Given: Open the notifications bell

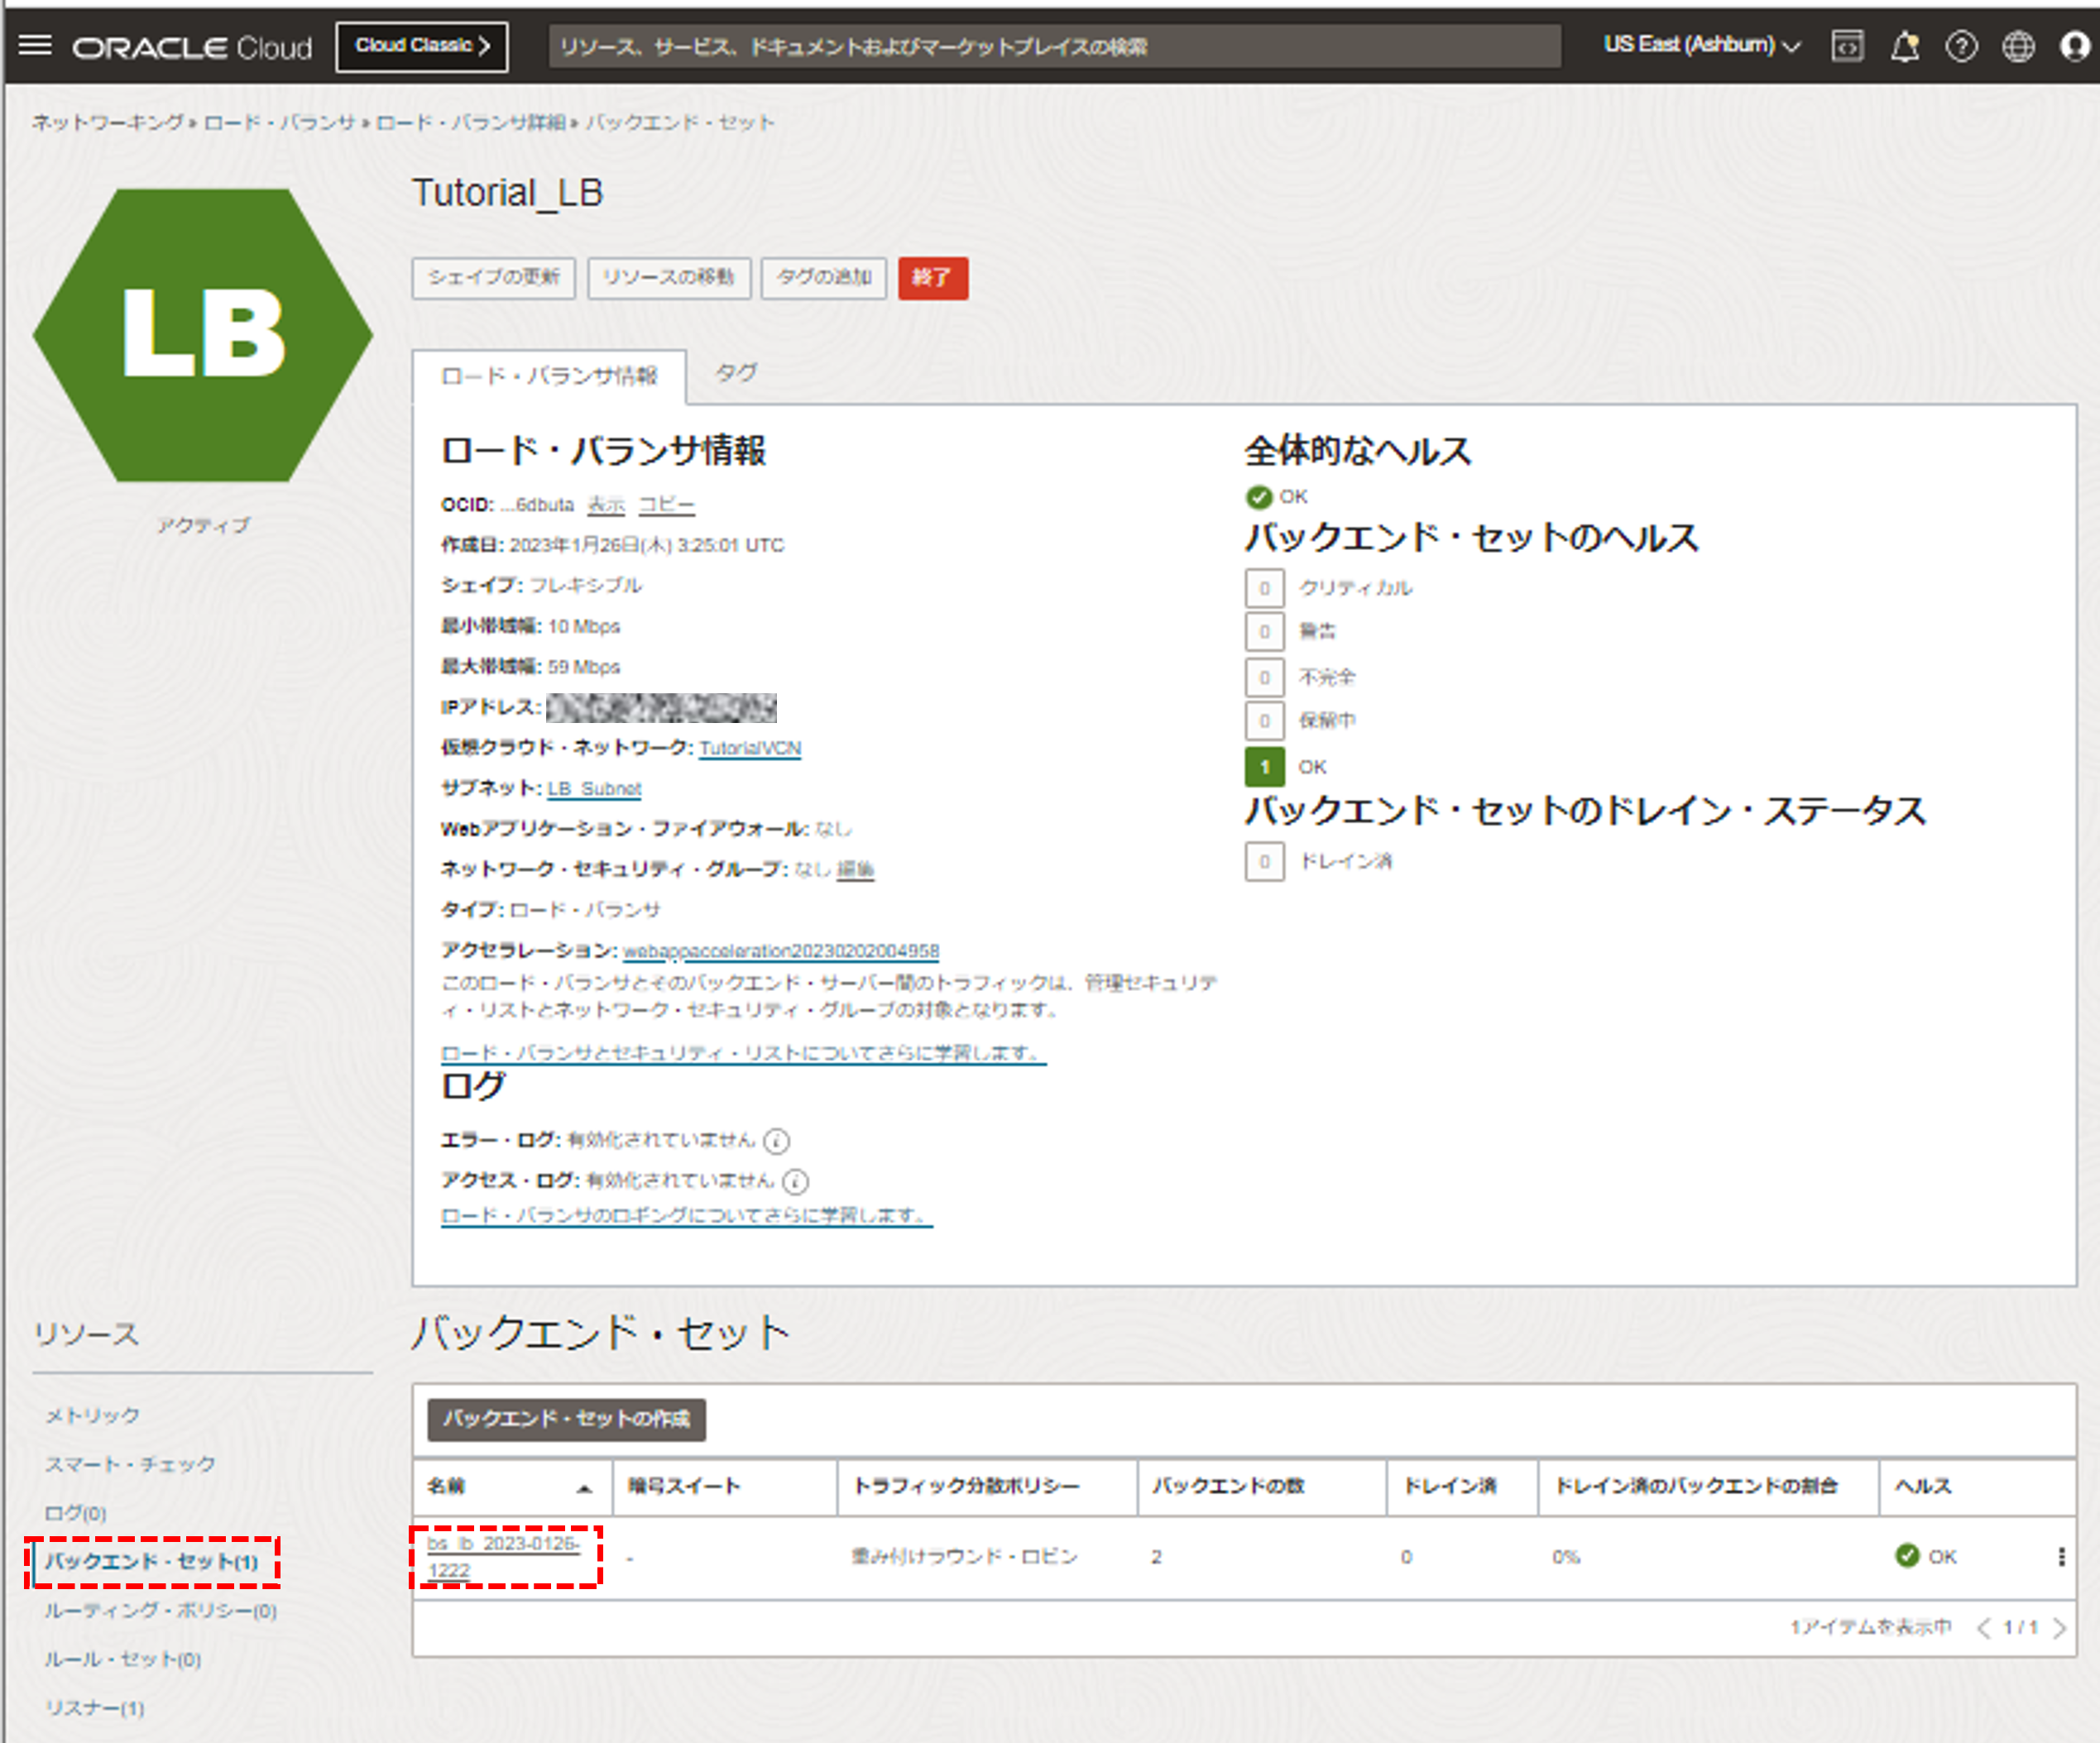Looking at the screenshot, I should pos(1905,45).
